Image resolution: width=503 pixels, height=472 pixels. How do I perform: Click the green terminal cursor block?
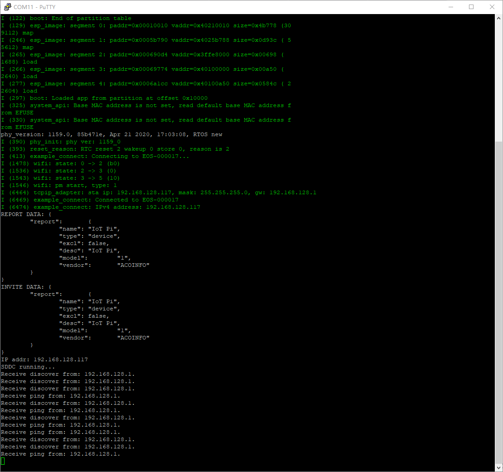pyautogui.click(x=3, y=461)
